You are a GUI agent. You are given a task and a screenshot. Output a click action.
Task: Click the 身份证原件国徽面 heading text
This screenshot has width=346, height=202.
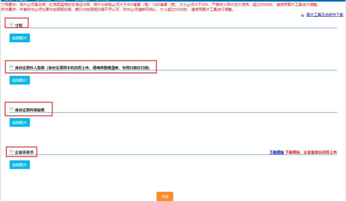(x=29, y=110)
